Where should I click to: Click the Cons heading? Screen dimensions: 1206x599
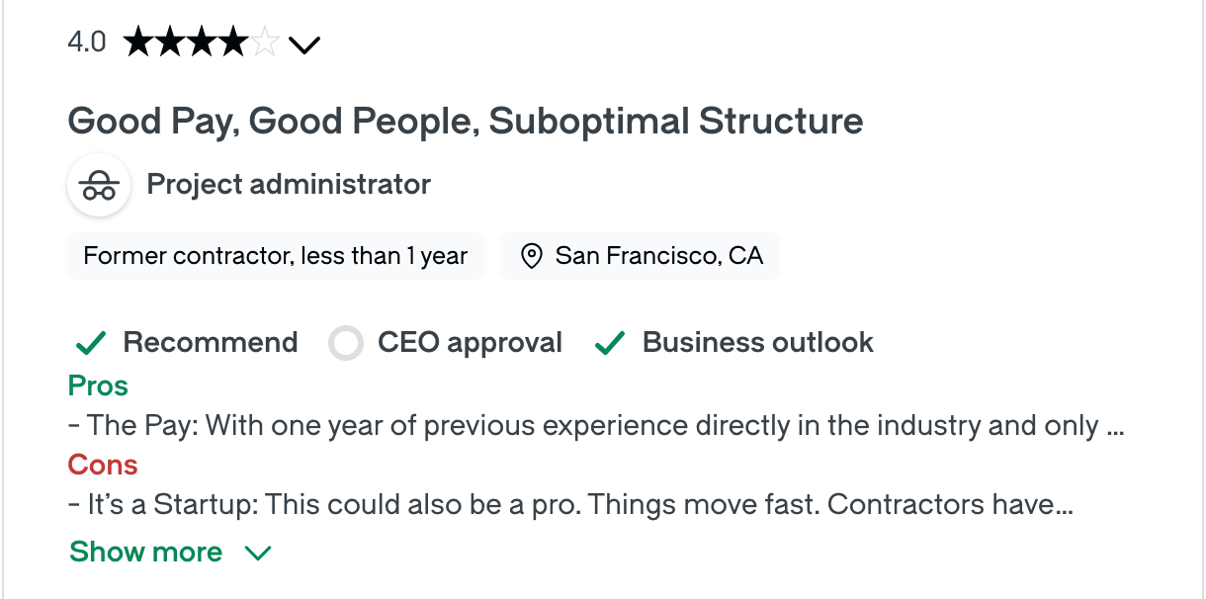click(x=102, y=465)
